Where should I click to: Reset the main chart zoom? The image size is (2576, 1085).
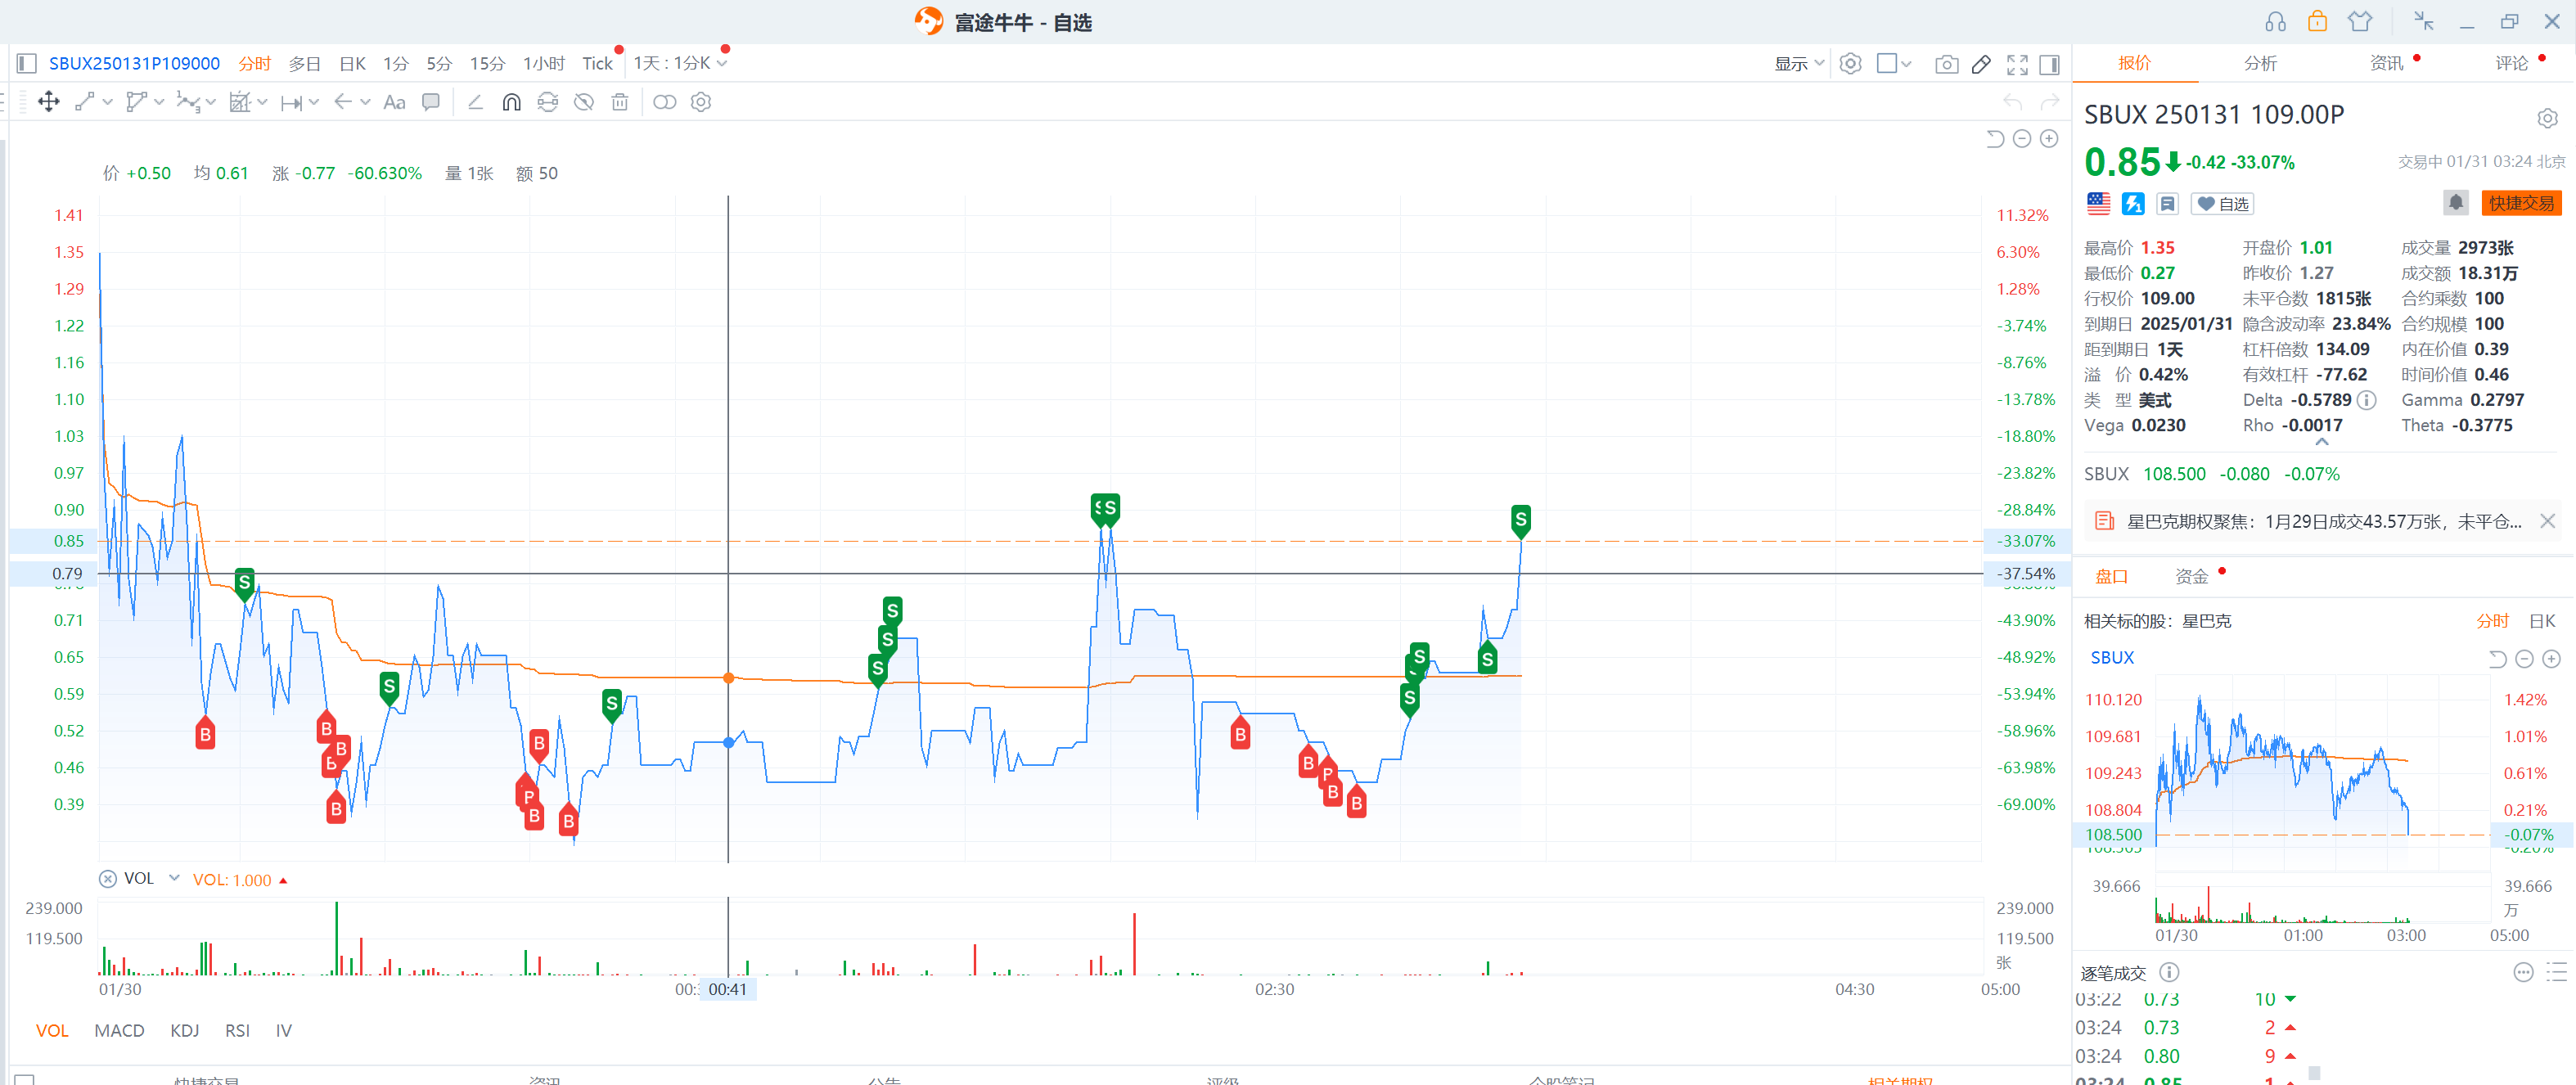coord(1995,139)
